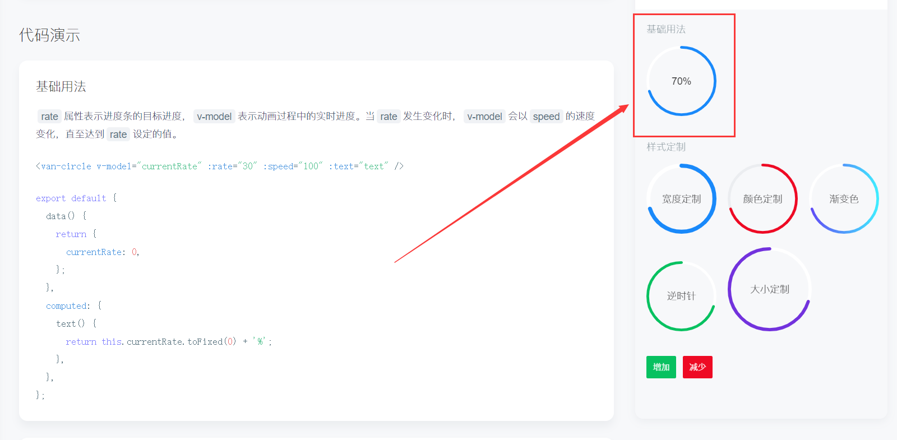Image resolution: width=897 pixels, height=440 pixels.
Task: Click the 样式定制 label in preview panel
Action: [x=666, y=147]
